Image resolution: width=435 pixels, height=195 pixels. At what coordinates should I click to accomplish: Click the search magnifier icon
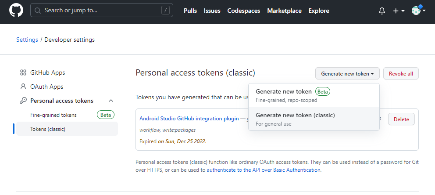(x=38, y=11)
